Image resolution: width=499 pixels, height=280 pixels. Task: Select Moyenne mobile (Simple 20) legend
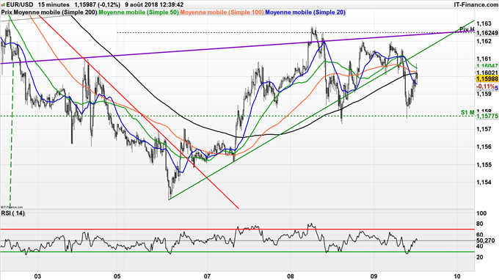pos(305,12)
